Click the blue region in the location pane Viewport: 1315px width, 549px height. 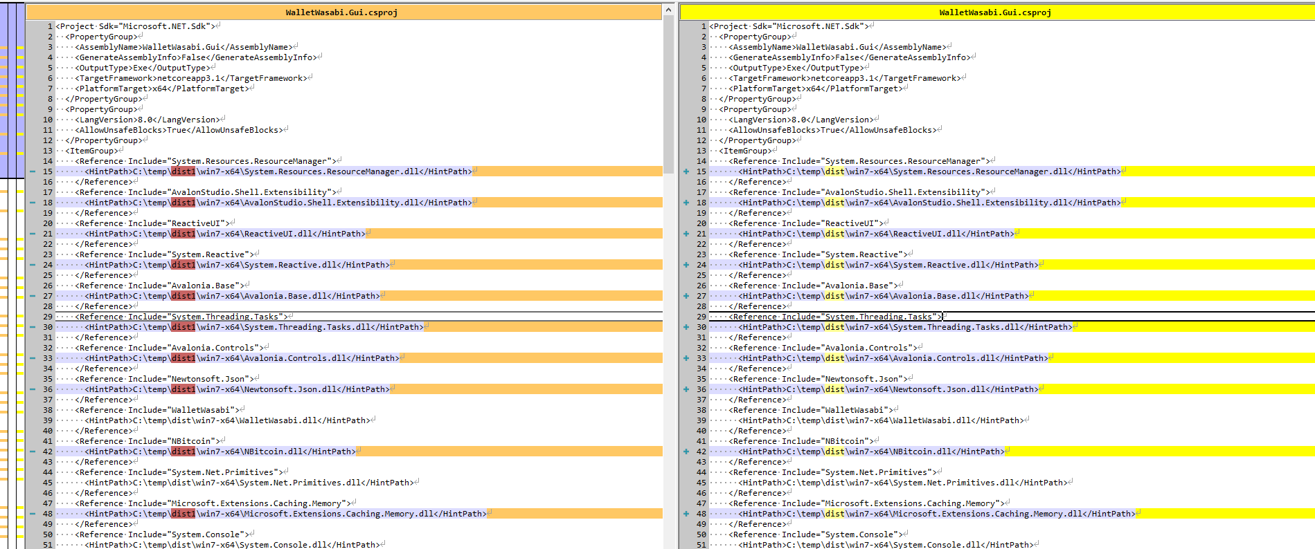click(x=12, y=90)
